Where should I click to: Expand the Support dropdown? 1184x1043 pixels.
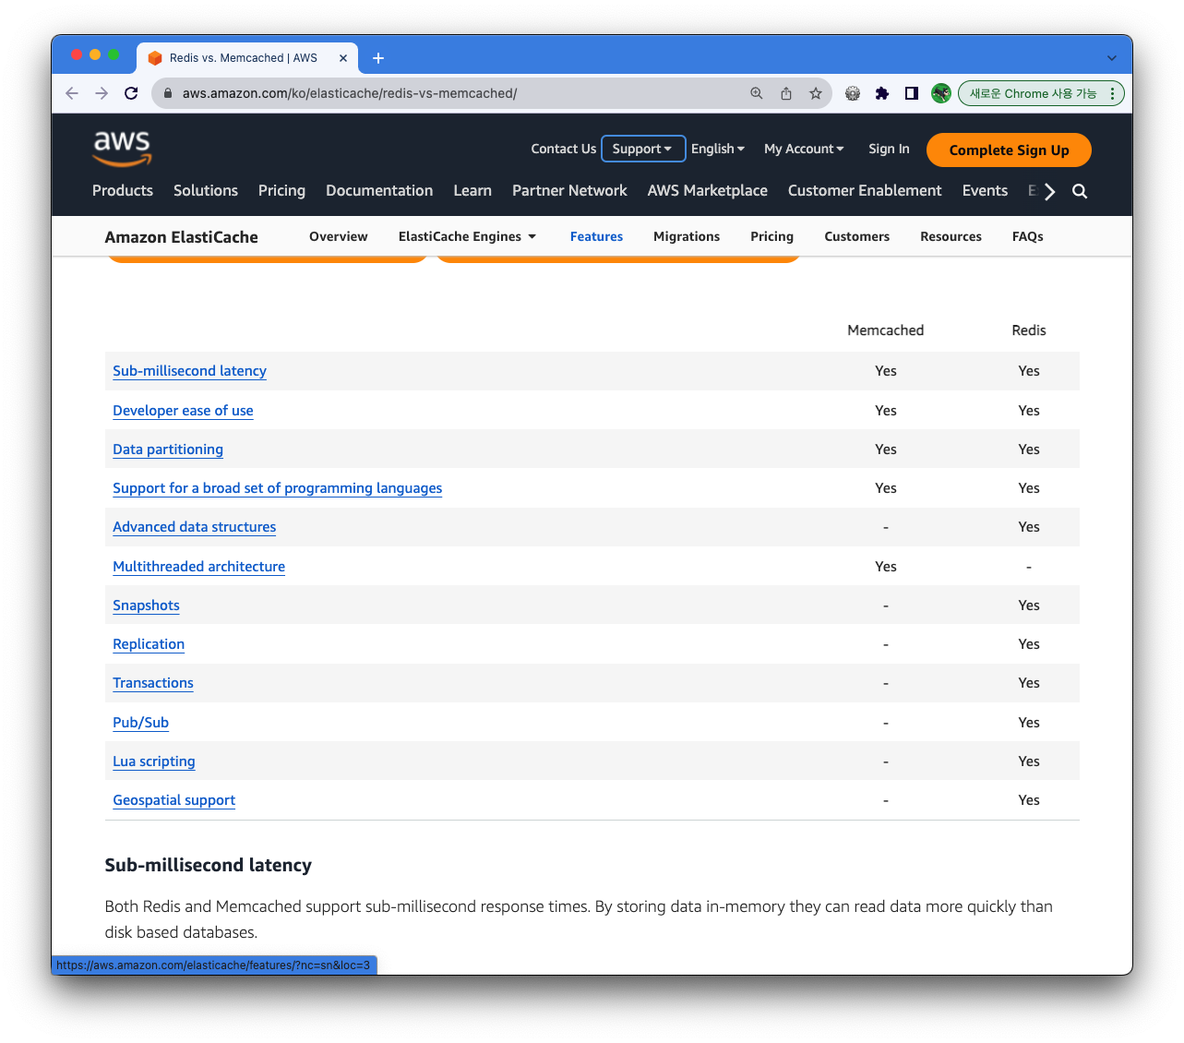(x=643, y=149)
